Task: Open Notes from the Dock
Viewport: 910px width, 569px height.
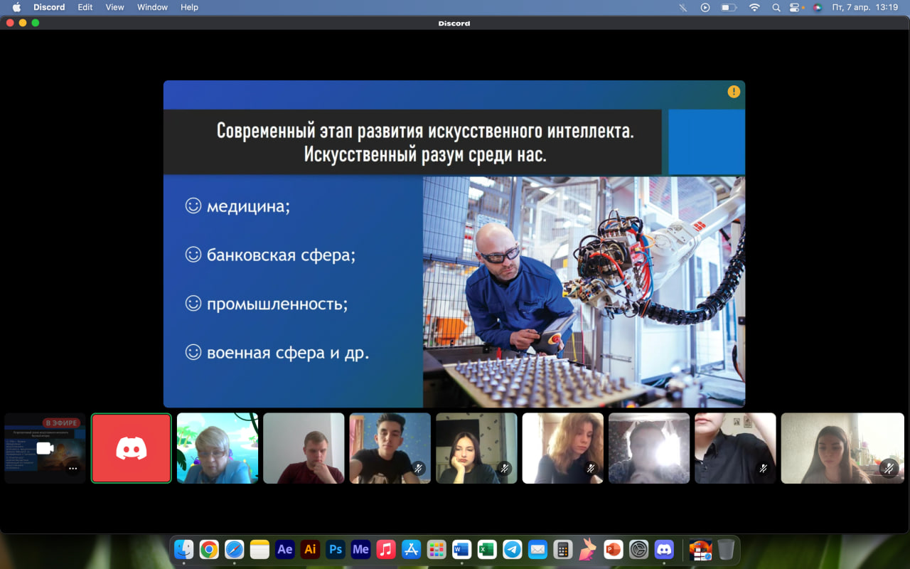Action: pyautogui.click(x=259, y=549)
